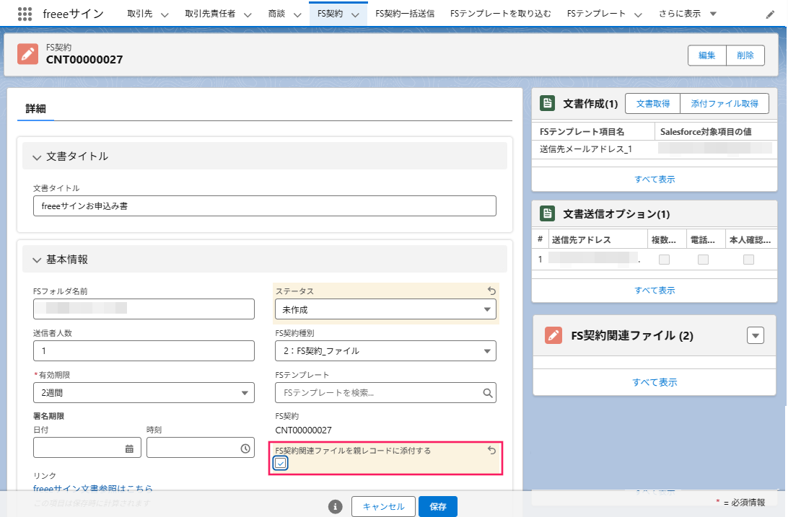
Task: Collapse the 文書タイトル section
Action: pos(37,157)
